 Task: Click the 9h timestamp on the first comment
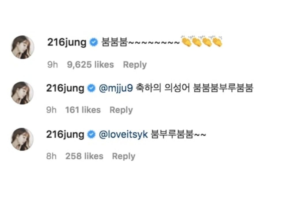tap(52, 65)
